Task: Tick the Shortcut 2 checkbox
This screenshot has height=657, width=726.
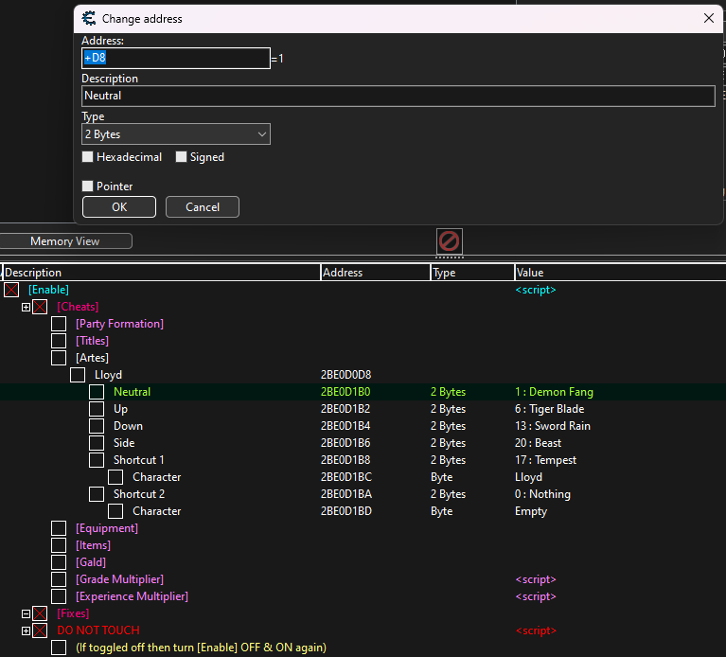Action: coord(97,494)
